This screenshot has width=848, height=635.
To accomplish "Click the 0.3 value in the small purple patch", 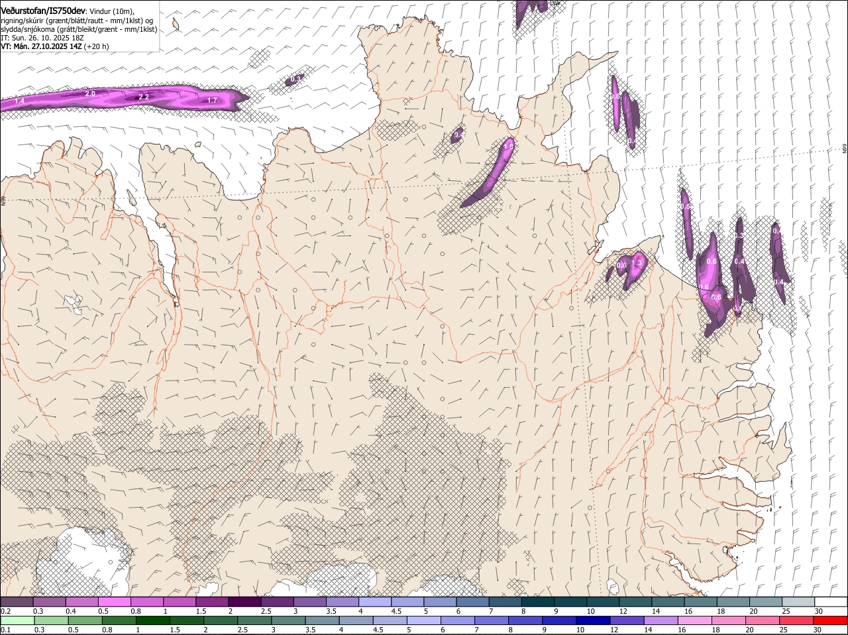I will coord(296,79).
